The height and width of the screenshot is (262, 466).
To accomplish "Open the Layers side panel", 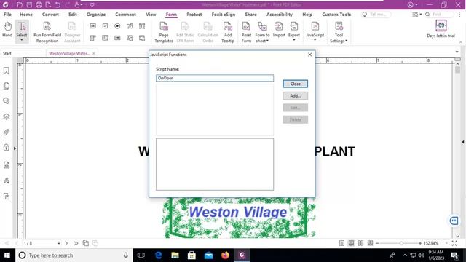I will click(x=7, y=116).
